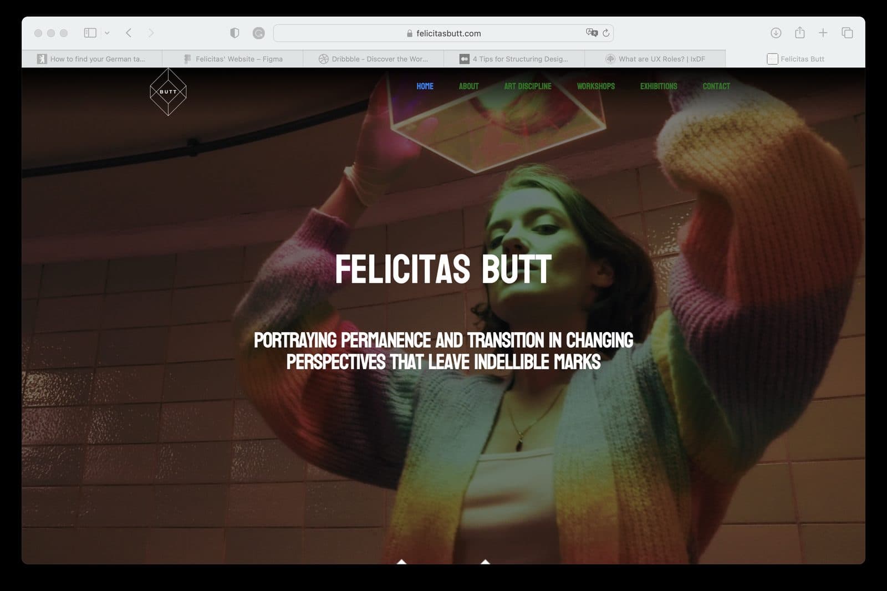Open the privacy report shield icon
The image size is (887, 591).
tap(235, 33)
